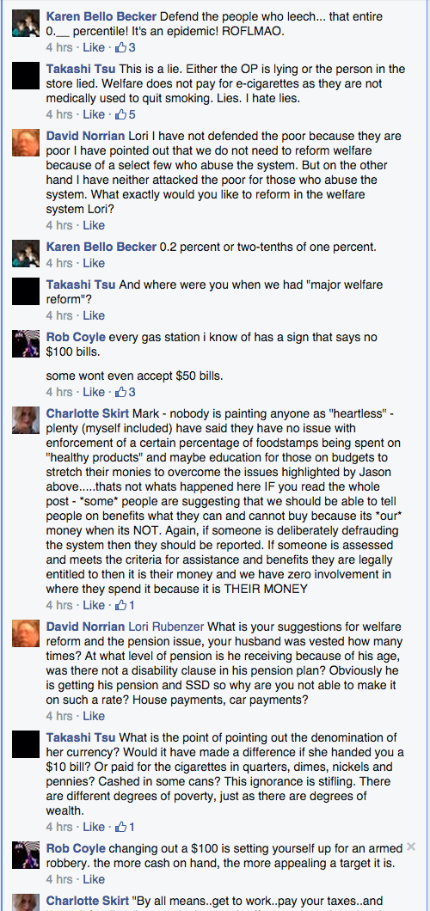Like Rob Coyle's armed robbery comment

tap(94, 879)
